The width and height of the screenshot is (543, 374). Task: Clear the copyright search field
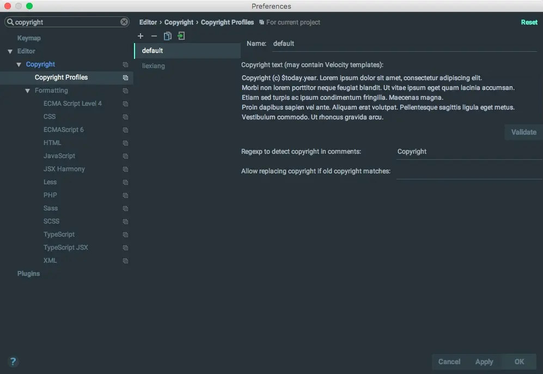coord(124,22)
